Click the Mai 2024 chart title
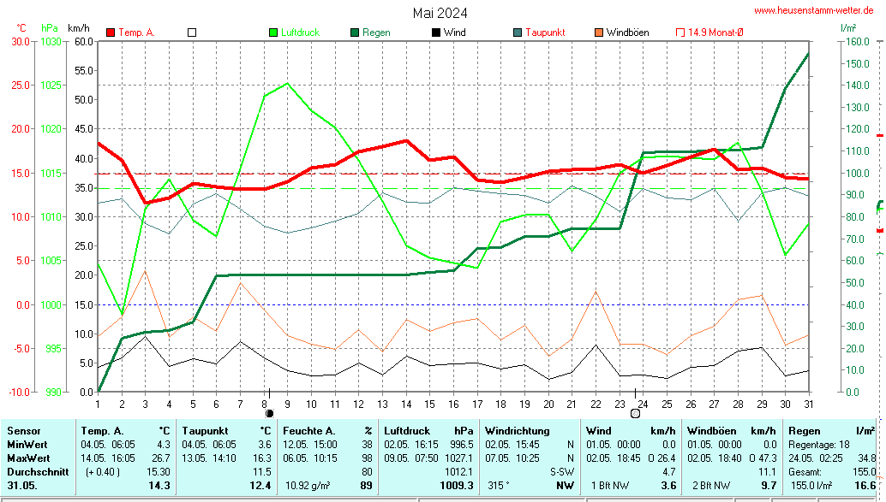 point(440,13)
